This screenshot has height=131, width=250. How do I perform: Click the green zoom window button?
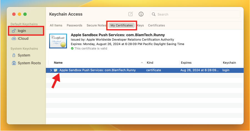[25, 14]
